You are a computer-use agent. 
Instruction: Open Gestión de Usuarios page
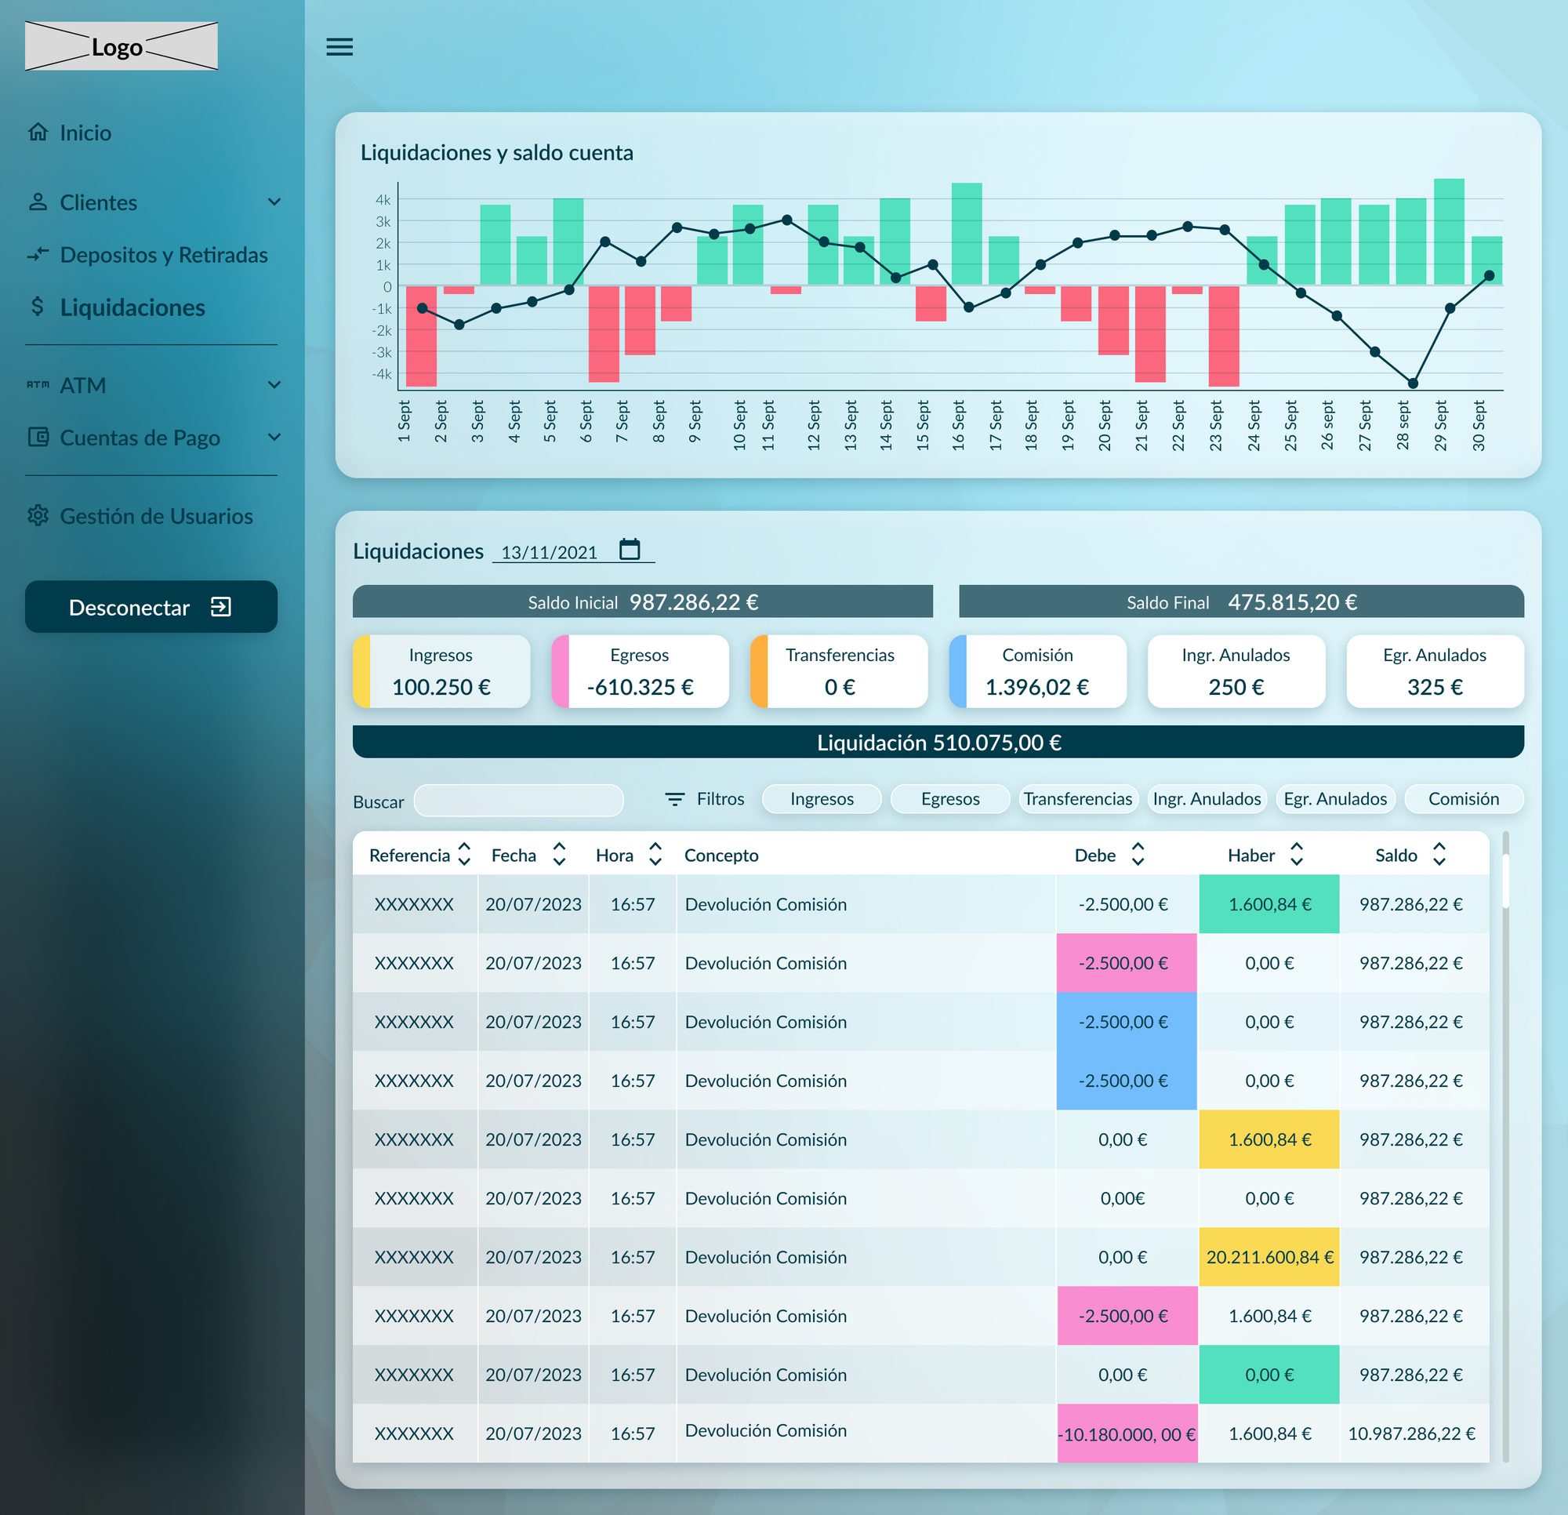click(156, 516)
